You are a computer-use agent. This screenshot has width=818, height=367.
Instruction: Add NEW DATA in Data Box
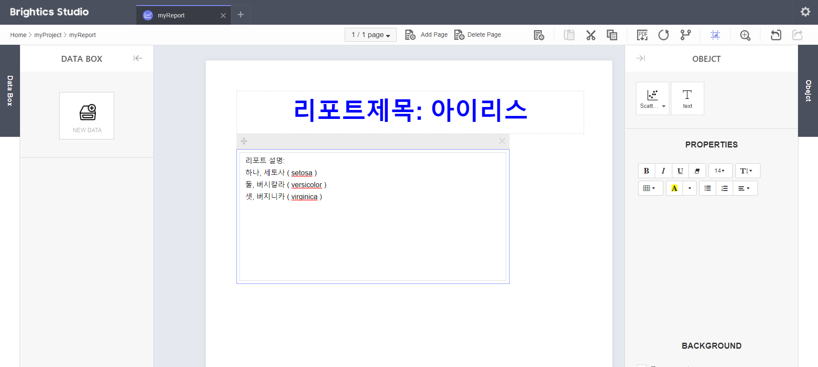87,116
